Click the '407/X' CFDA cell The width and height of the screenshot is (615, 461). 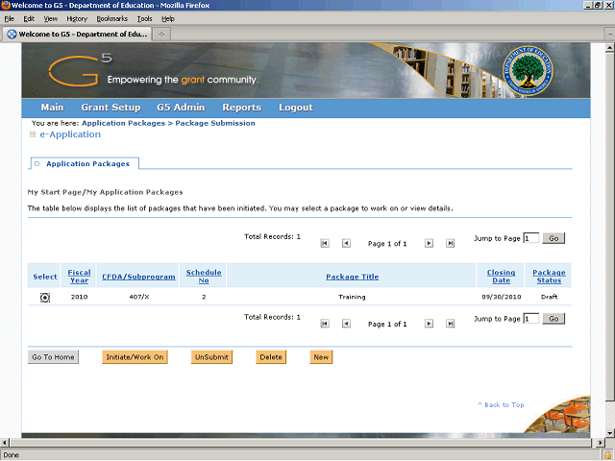138,297
